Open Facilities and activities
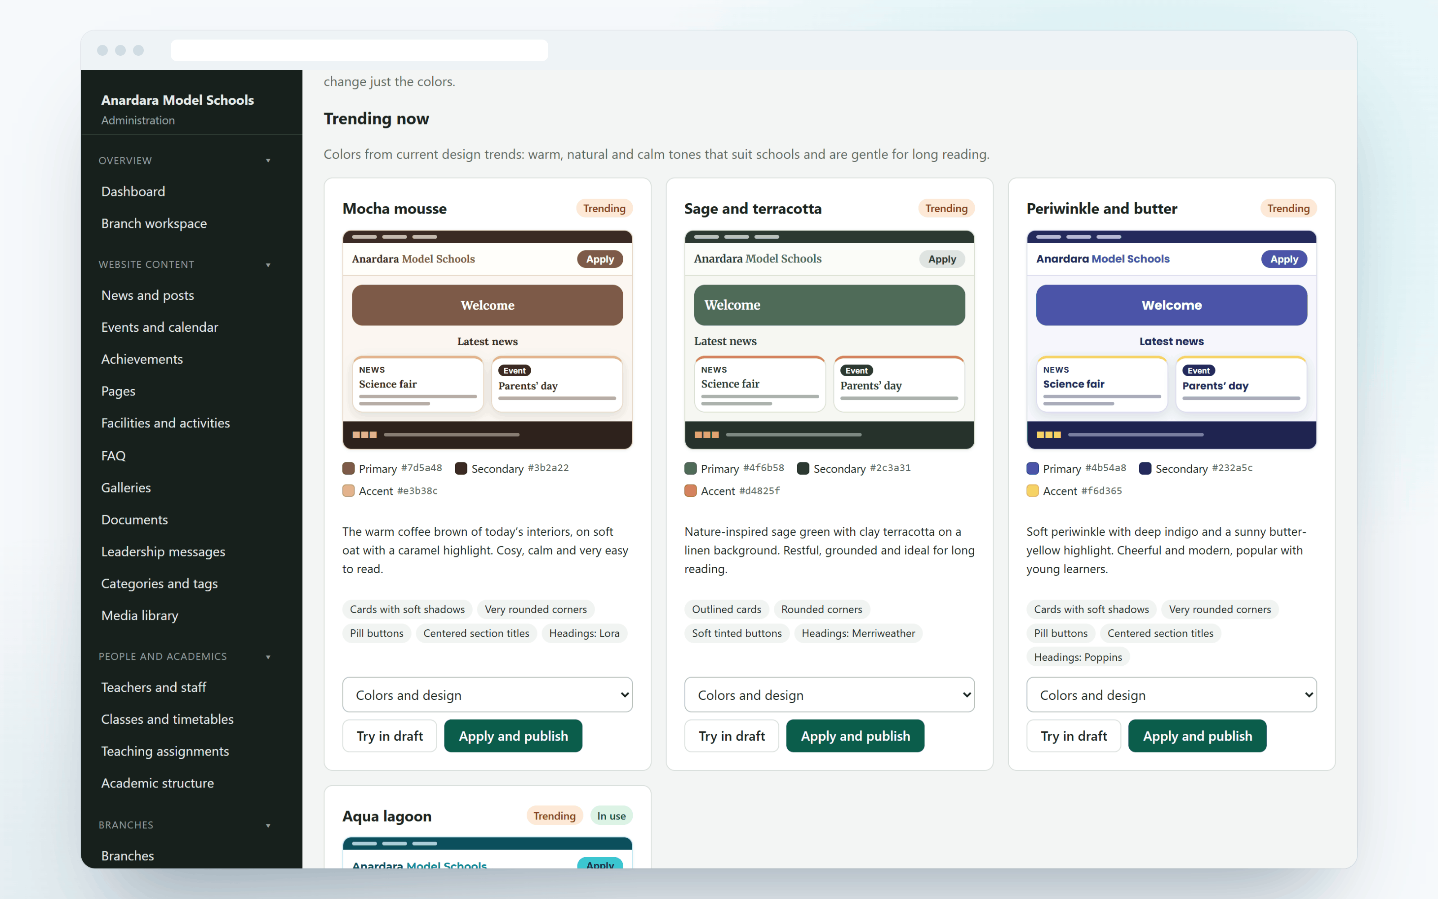This screenshot has height=899, width=1438. pyautogui.click(x=165, y=423)
